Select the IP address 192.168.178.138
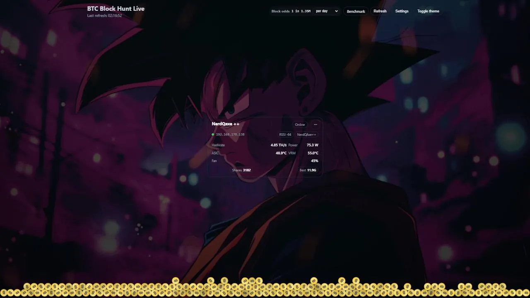The height and width of the screenshot is (298, 530). 230,135
